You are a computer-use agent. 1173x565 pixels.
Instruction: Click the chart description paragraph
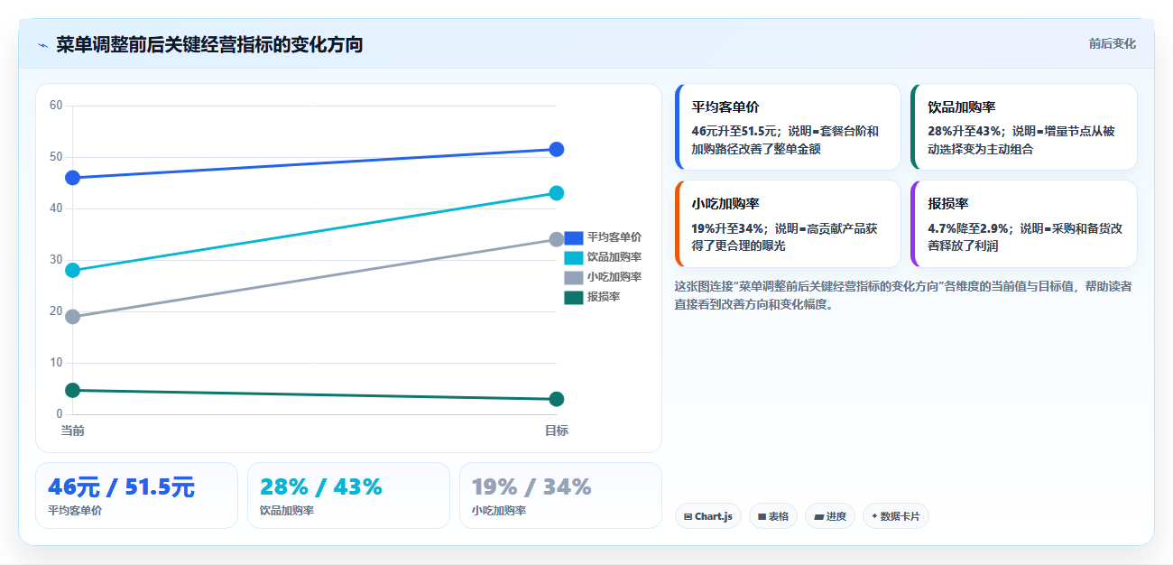904,295
